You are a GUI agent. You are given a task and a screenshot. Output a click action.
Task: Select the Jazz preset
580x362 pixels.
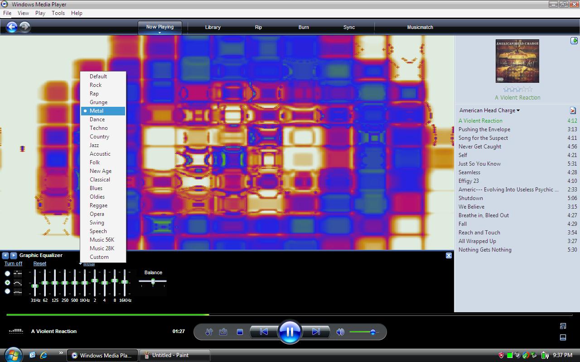tap(103, 145)
